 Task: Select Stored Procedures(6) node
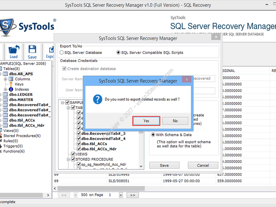22,136
